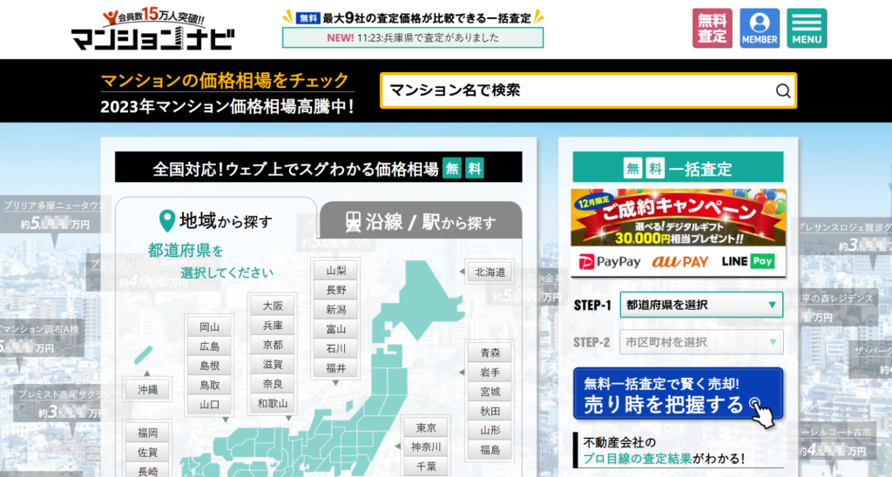892x477 pixels.
Task: Select 沖縄 prefecture button
Action: (x=147, y=389)
